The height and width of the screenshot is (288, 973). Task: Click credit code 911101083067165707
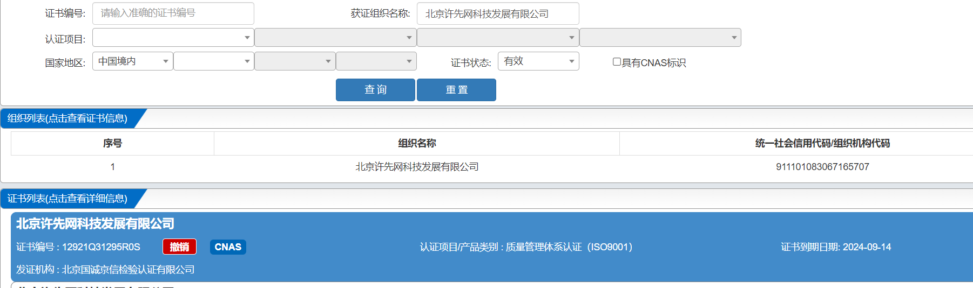click(x=822, y=167)
